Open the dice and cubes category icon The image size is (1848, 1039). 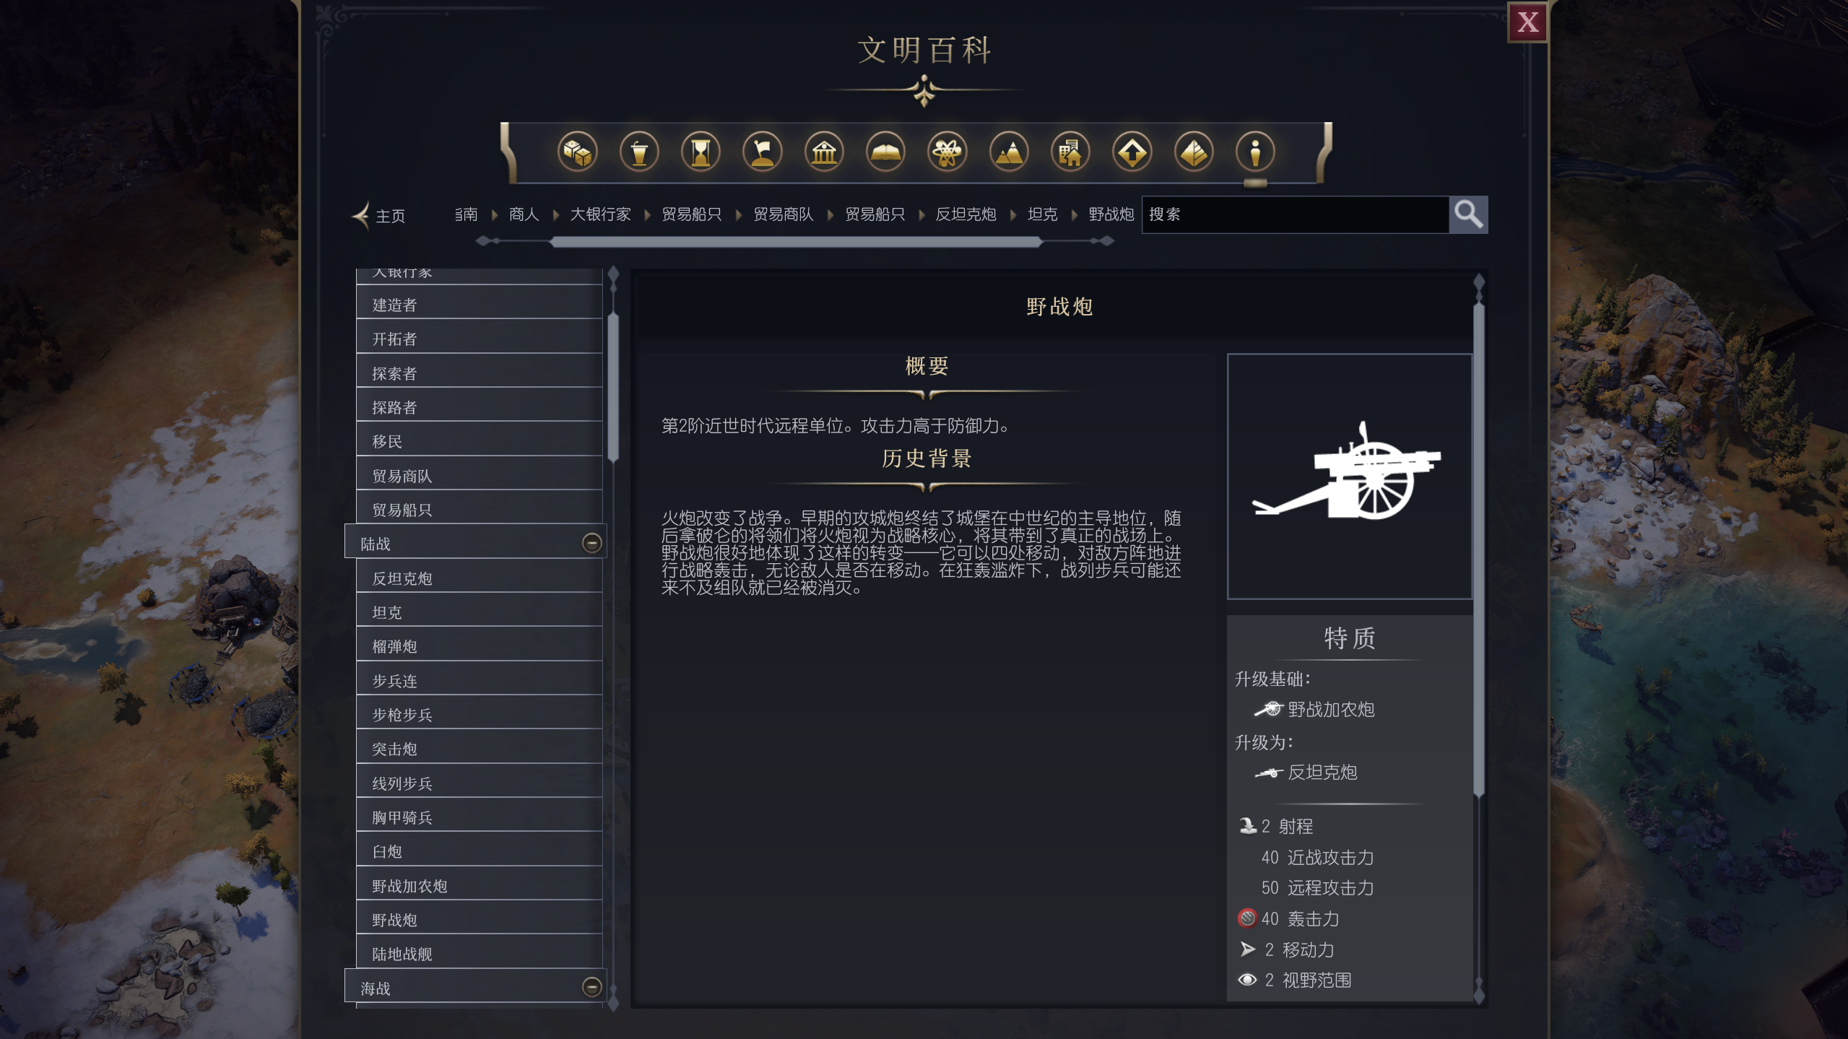tap(577, 152)
